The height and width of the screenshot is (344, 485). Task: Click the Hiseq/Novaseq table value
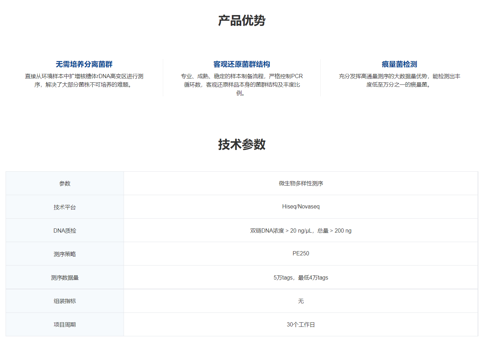(x=301, y=207)
